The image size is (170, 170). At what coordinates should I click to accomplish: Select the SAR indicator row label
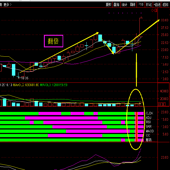pyautogui.click(x=148, y=127)
